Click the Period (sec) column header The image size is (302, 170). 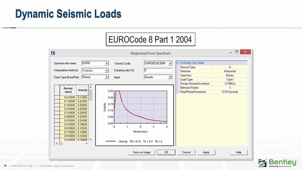pos(68,90)
